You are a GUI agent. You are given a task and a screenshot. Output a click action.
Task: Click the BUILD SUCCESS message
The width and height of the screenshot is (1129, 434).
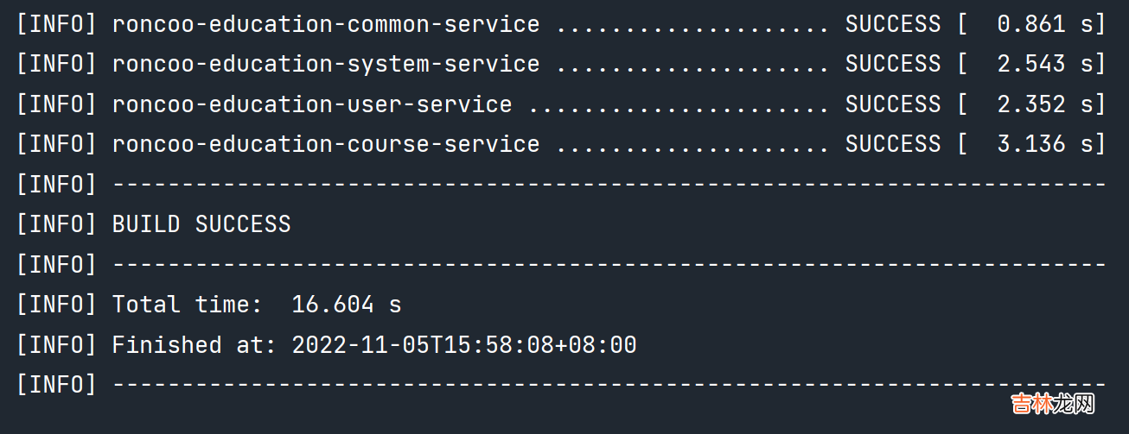click(201, 224)
